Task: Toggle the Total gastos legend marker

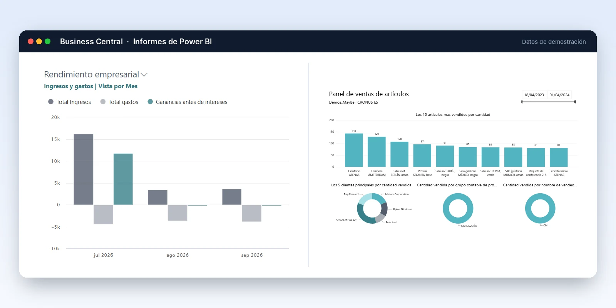Action: pos(103,102)
